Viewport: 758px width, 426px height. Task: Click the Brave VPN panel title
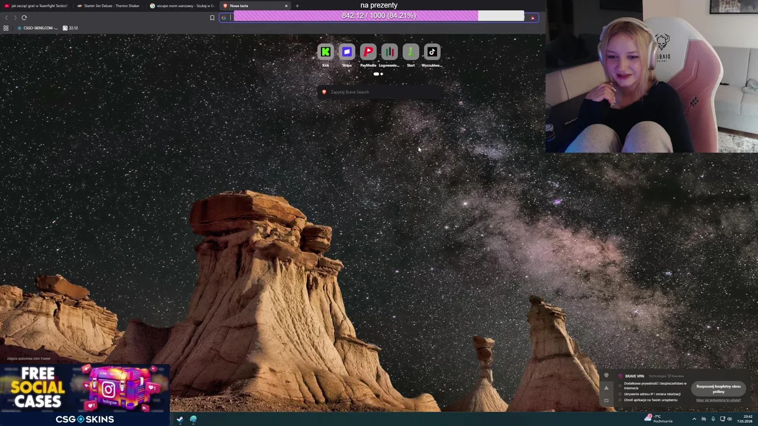coord(634,376)
